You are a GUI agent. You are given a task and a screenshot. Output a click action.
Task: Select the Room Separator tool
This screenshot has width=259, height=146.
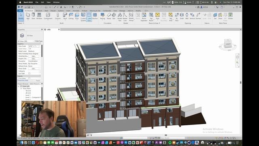pos(144,17)
